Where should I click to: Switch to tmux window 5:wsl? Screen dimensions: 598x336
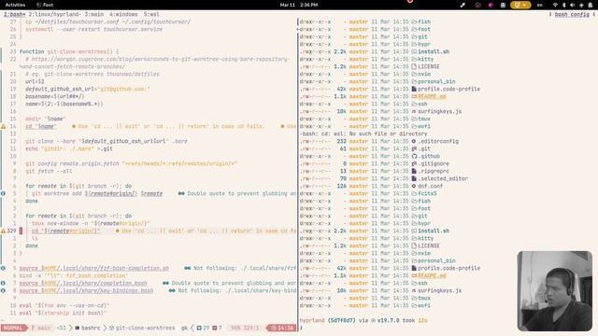coord(151,14)
